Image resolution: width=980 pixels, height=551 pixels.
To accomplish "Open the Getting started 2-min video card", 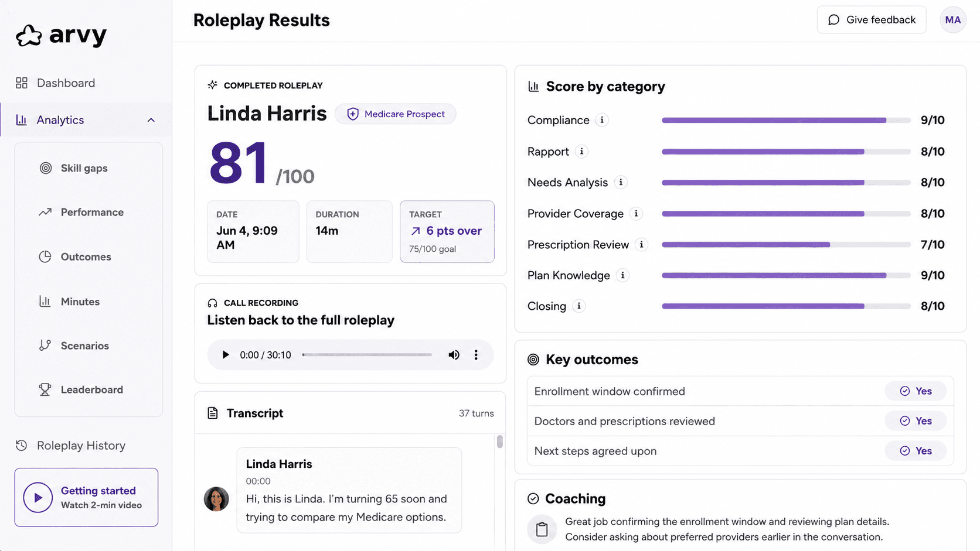I will pos(86,497).
